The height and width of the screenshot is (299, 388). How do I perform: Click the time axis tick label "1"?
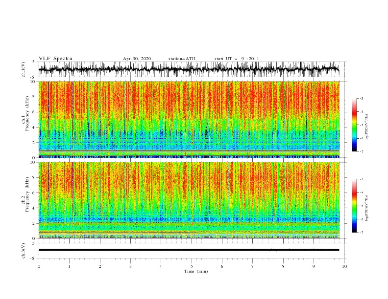(x=70, y=266)
